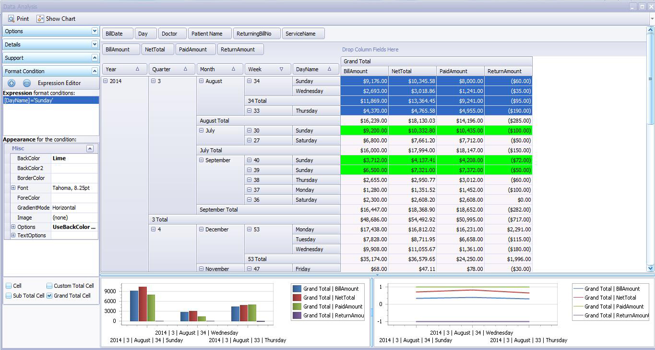
Task: Expand the Support panel chevron
Action: click(95, 58)
